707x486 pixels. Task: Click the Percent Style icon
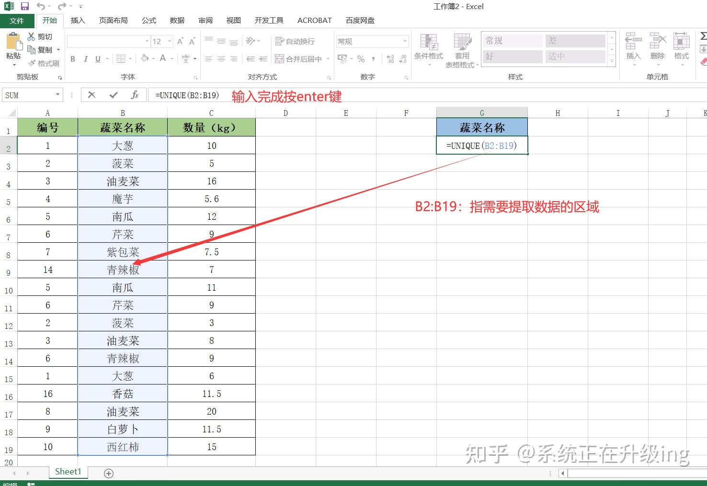click(x=361, y=59)
